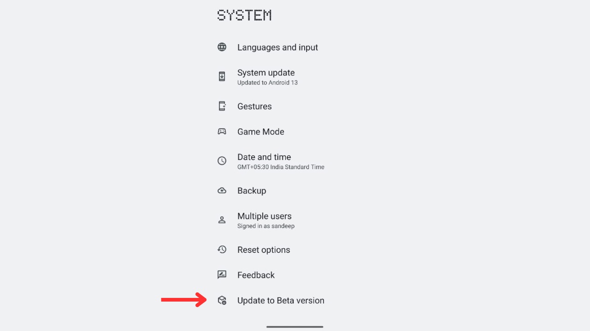This screenshot has height=331, width=590.
Task: Click the Languages and input globe icon
Action: tap(222, 46)
